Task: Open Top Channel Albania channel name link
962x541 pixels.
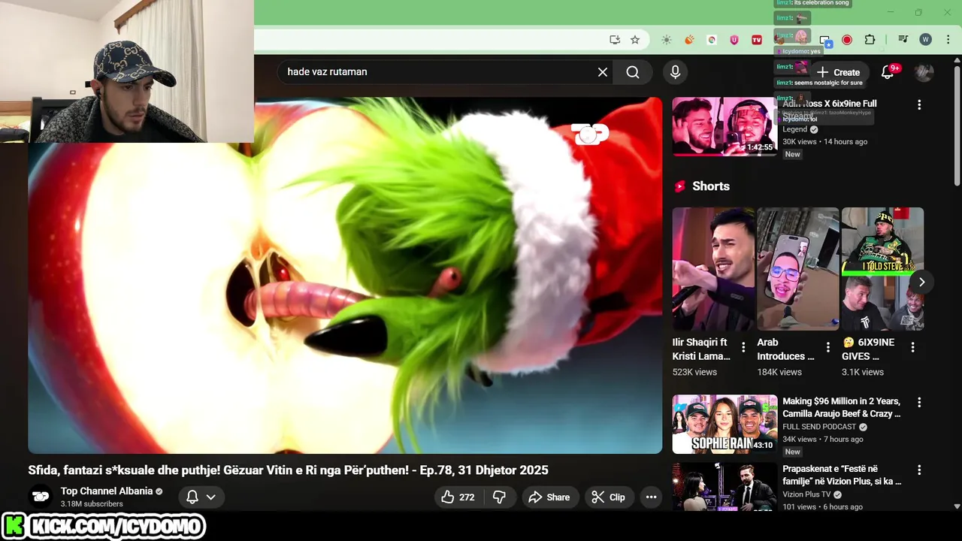Action: coord(107,491)
